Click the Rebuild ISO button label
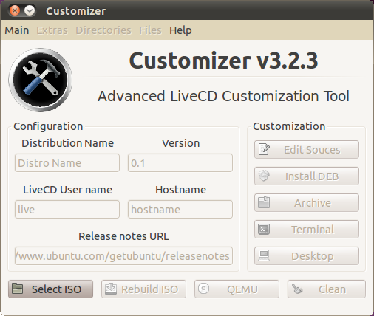The image size is (374, 316). click(149, 289)
